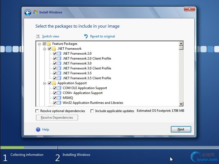Screen dimensions: 219x164
Task: Close the Install Windows dialog
Action: point(189,9)
